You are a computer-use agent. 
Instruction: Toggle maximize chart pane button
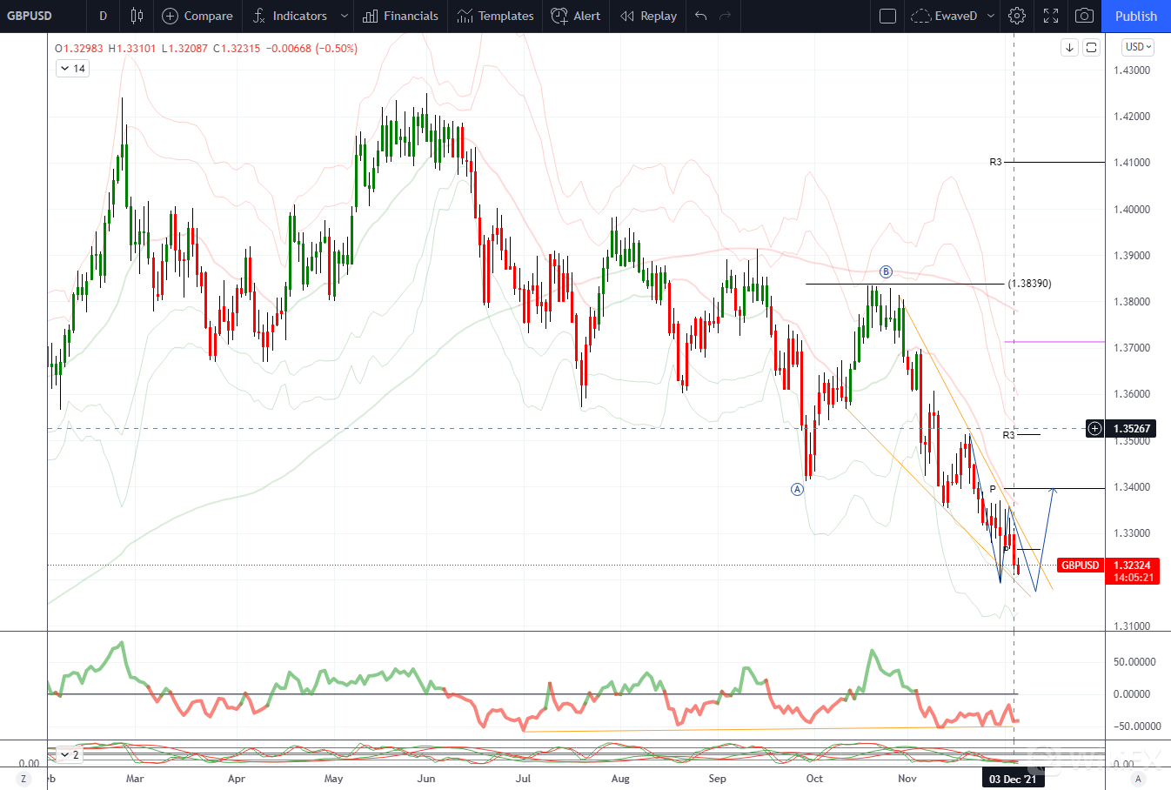1091,47
